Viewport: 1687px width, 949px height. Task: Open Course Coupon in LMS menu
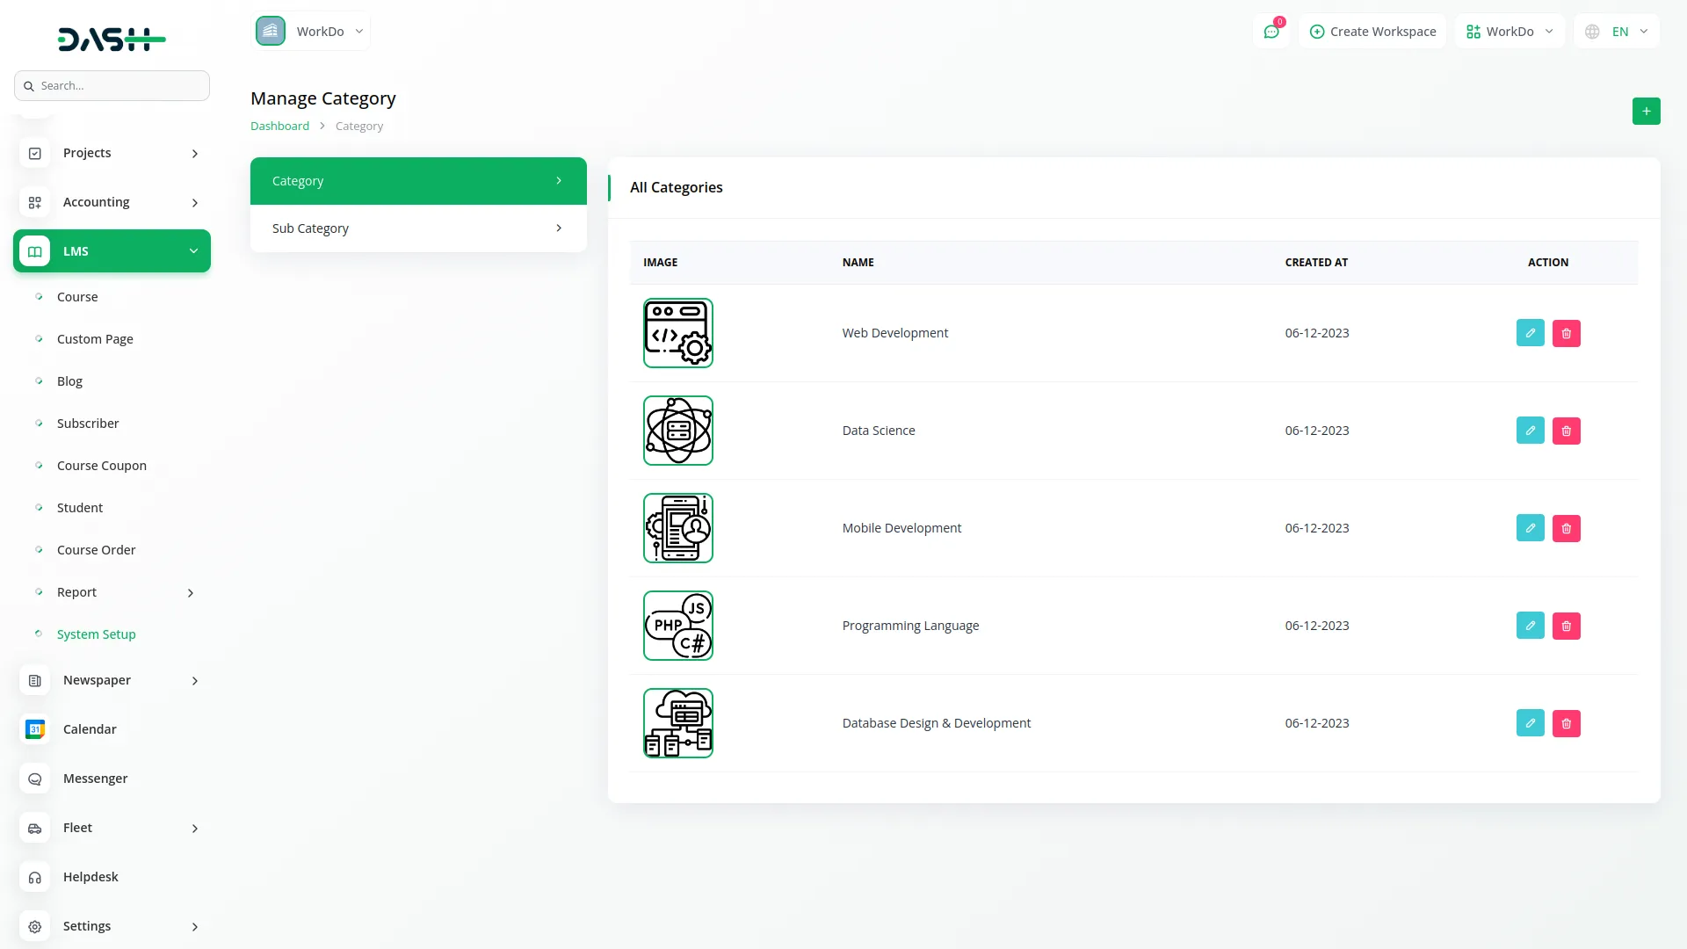click(x=102, y=466)
